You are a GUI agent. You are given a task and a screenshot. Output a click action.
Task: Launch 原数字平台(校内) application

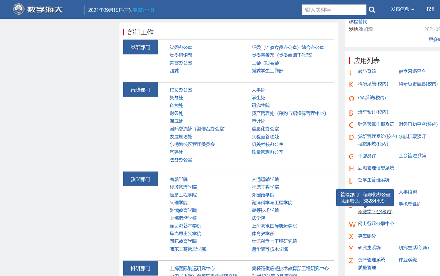[x=375, y=212]
